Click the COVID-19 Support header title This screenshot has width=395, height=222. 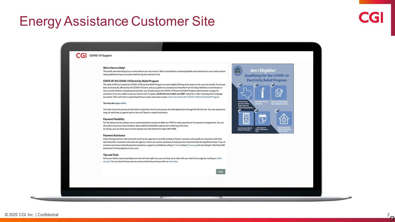pyautogui.click(x=100, y=55)
